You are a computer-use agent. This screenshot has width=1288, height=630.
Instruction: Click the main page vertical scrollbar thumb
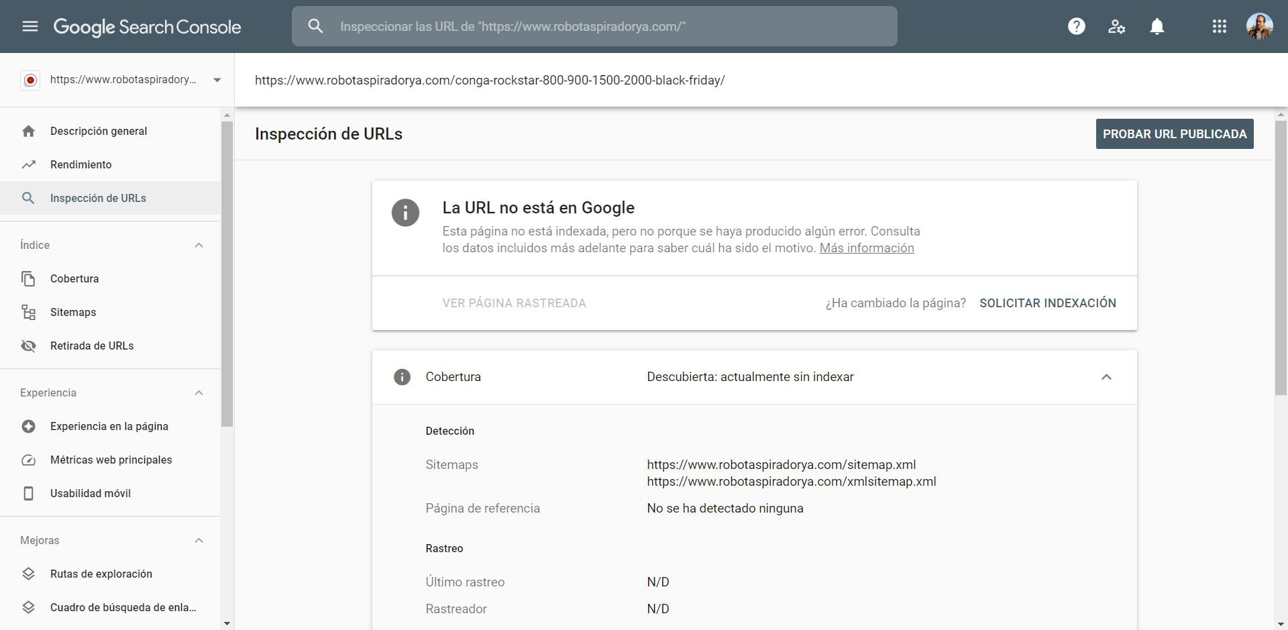tap(1281, 258)
